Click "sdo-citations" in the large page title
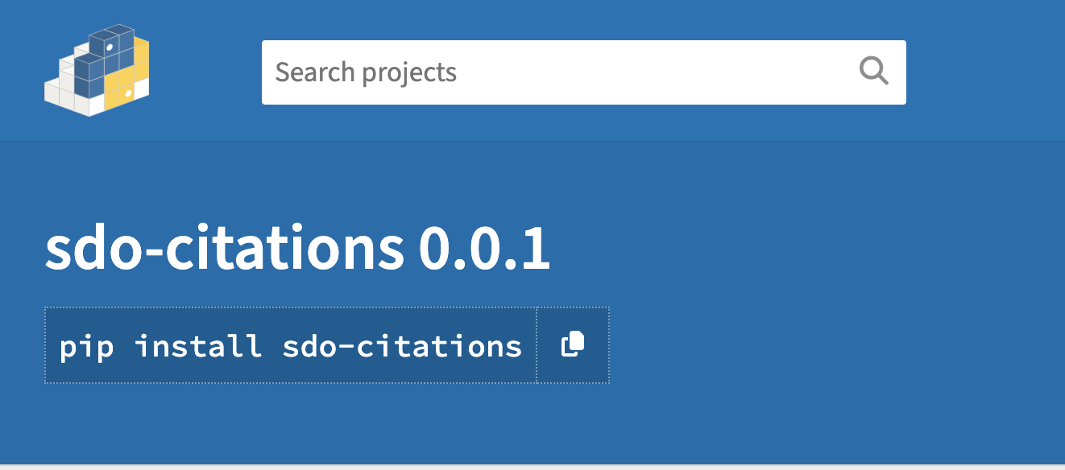The width and height of the screenshot is (1065, 470). pyautogui.click(x=224, y=248)
